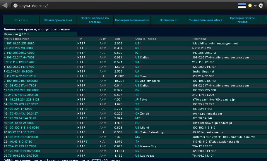This screenshot has width=267, height=161.
Task: Open the dropdown arrow beside the bookmark star
Action: click(x=255, y=6)
